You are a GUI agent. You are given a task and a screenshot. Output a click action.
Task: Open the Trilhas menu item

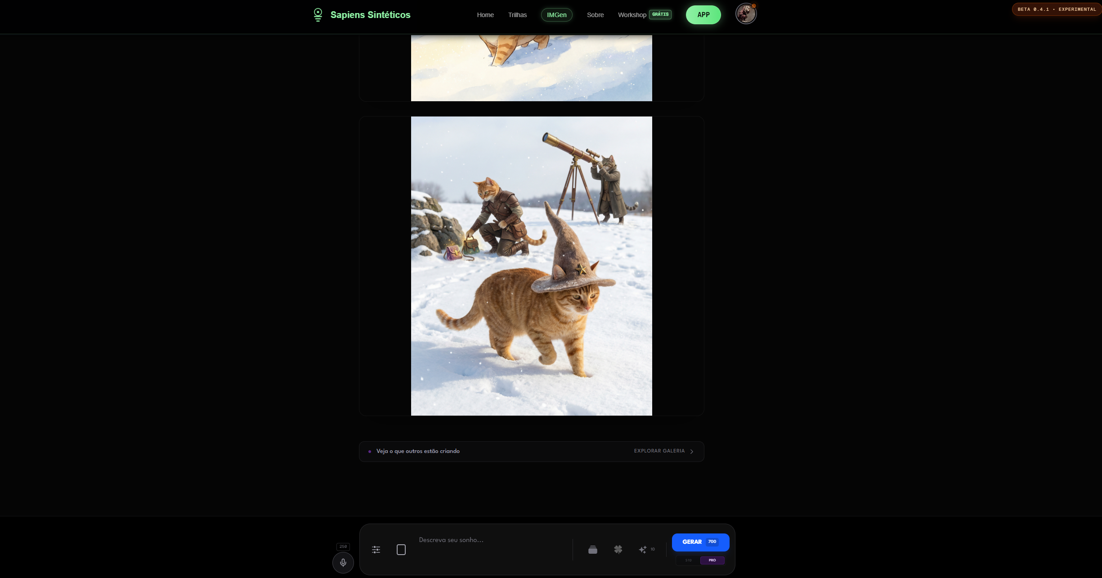517,15
